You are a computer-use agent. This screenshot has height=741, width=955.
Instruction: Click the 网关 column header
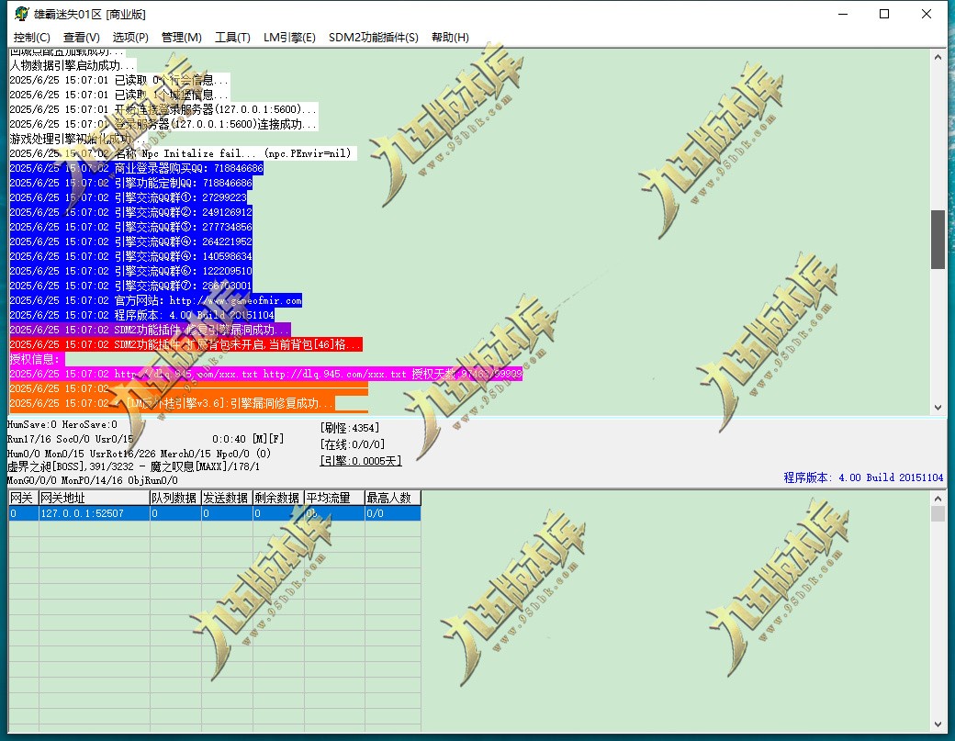[x=23, y=498]
